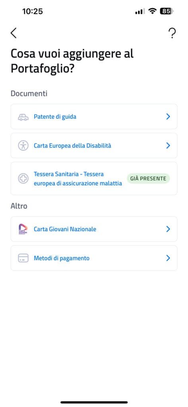This screenshot has width=188, height=407.
Task: Tap the home indicator bar at bottom
Action: tap(94, 402)
